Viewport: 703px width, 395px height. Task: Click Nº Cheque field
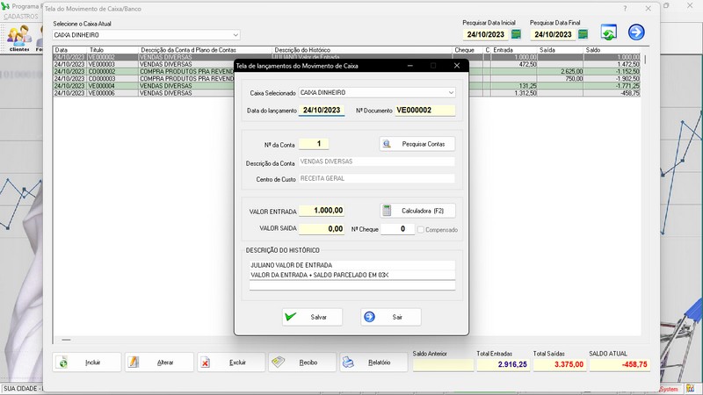click(397, 229)
